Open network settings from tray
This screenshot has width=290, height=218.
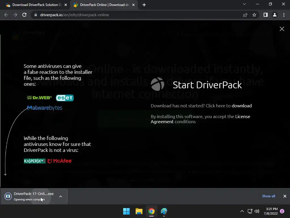coord(250,211)
